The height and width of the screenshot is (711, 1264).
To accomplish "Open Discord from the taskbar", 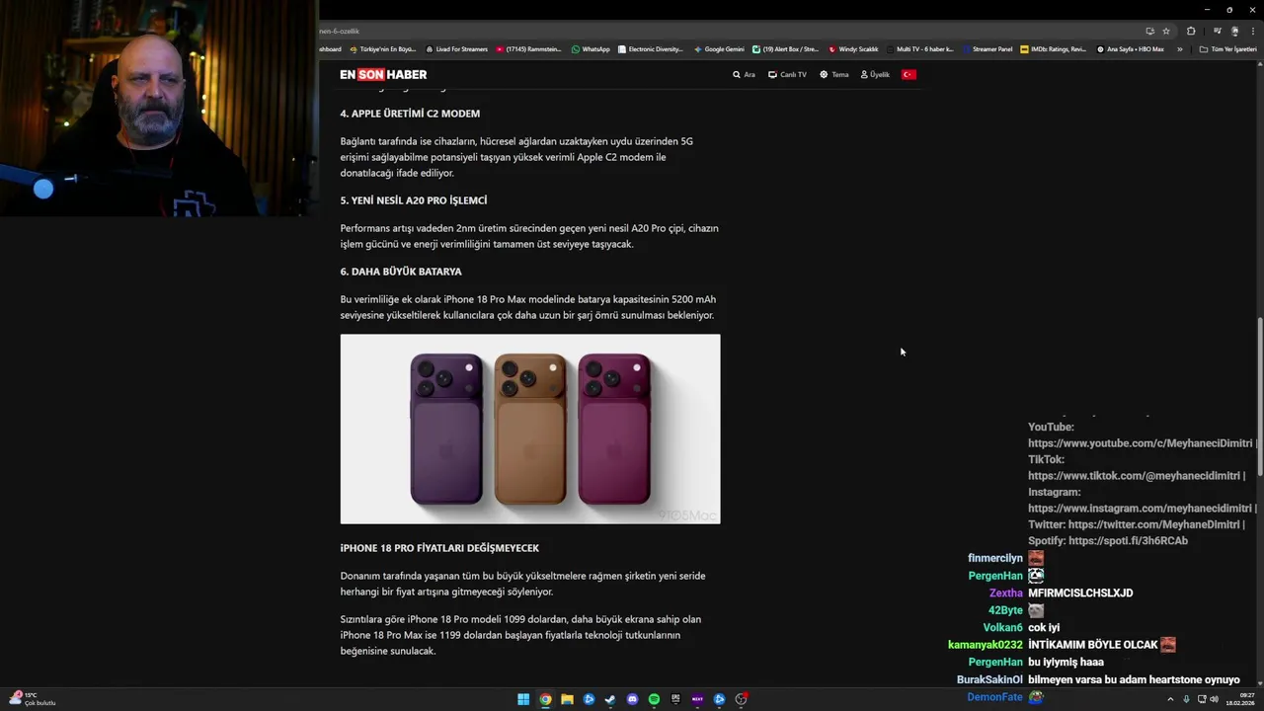I will coord(632,699).
